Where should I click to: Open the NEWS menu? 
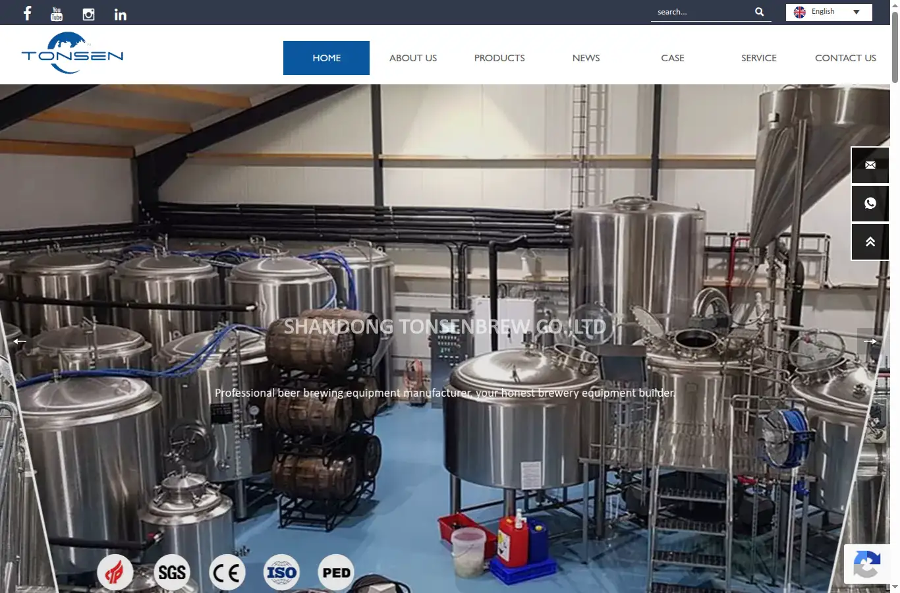click(x=586, y=58)
